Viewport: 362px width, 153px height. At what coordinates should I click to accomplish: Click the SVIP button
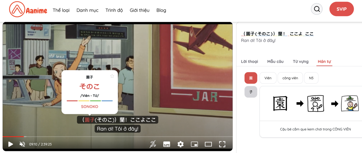point(341,9)
